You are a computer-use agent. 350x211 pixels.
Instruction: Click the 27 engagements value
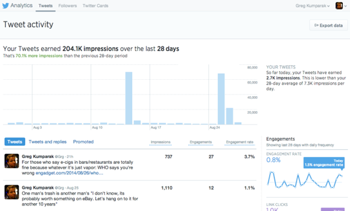[x=211, y=156]
